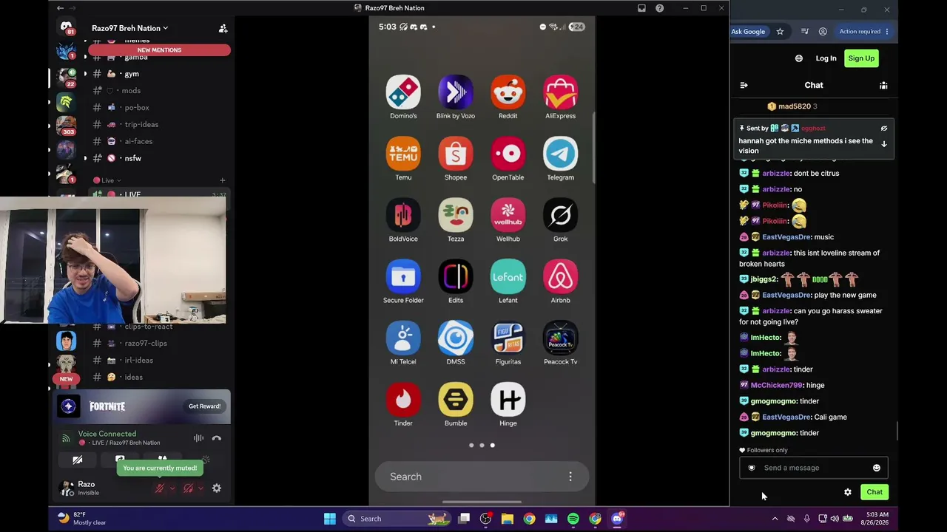Launch the Edits app
This screenshot has height=532, width=947.
coord(456,277)
